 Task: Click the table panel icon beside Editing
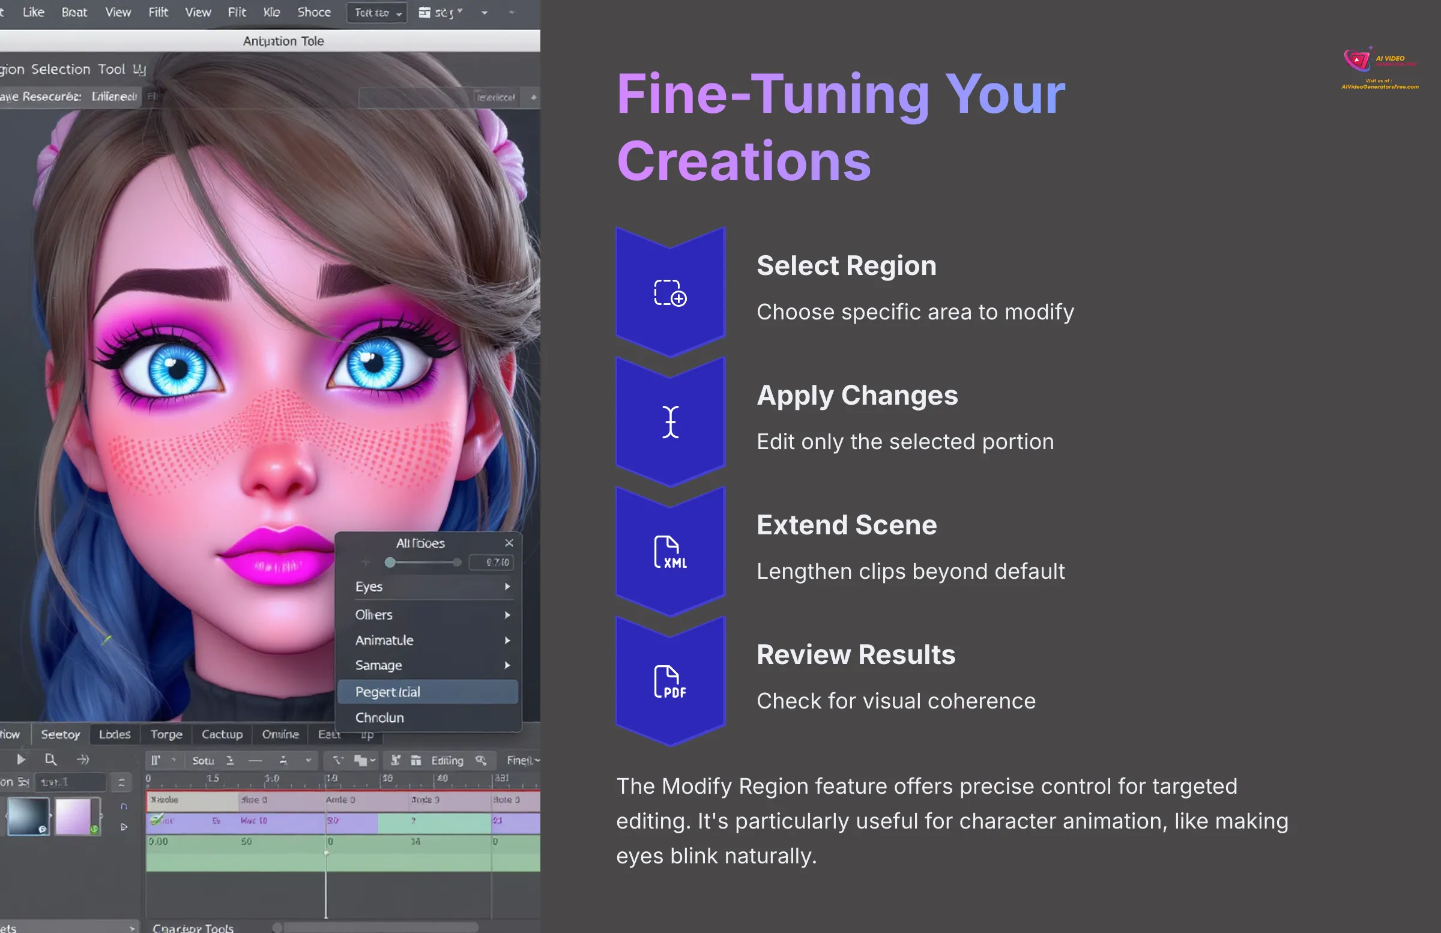tap(416, 761)
